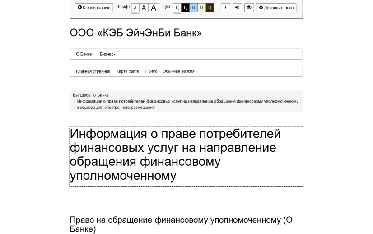Click the main heading «Информация о праве потребителей»
This screenshot has height=234, width=373.
(186, 156)
